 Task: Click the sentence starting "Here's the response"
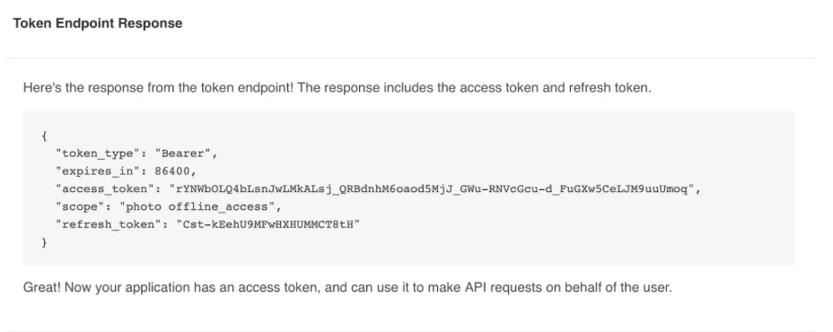pyautogui.click(x=337, y=88)
